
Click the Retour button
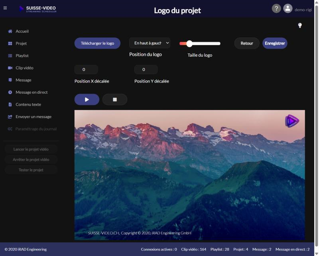[x=247, y=43]
